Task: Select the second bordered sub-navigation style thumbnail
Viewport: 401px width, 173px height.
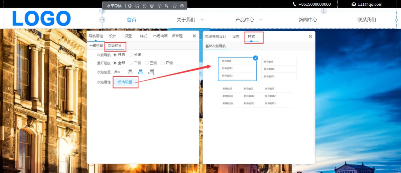Action: [x=279, y=69]
